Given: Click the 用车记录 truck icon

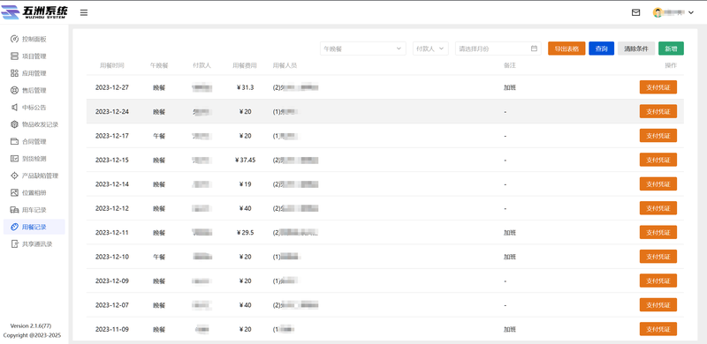Looking at the screenshot, I should (14, 210).
